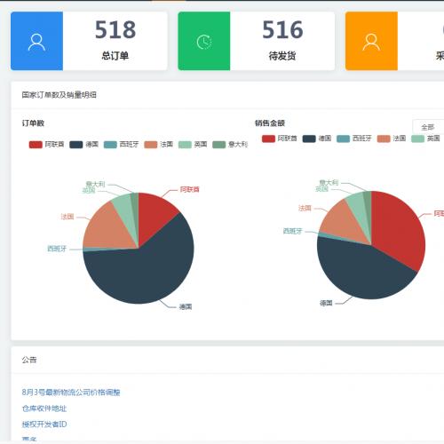This screenshot has width=444, height=444.
Task: Click the 516 待发货 card
Action: tap(257, 41)
